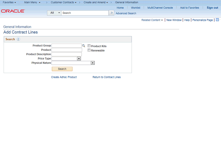221x166 pixels.
Task: Click the Add Contract Lines heading
Action: point(21,32)
